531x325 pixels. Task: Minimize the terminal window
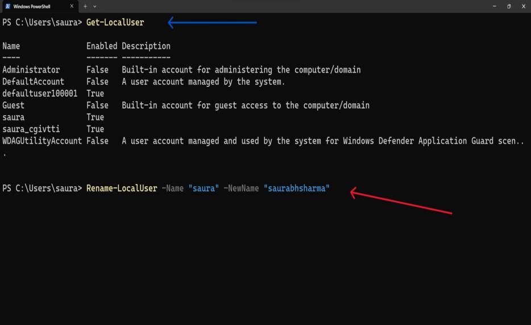tap(495, 6)
